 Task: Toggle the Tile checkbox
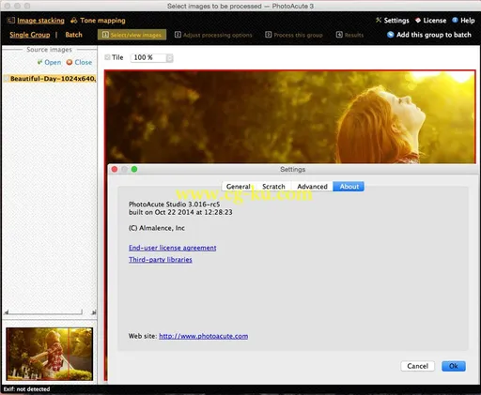107,57
